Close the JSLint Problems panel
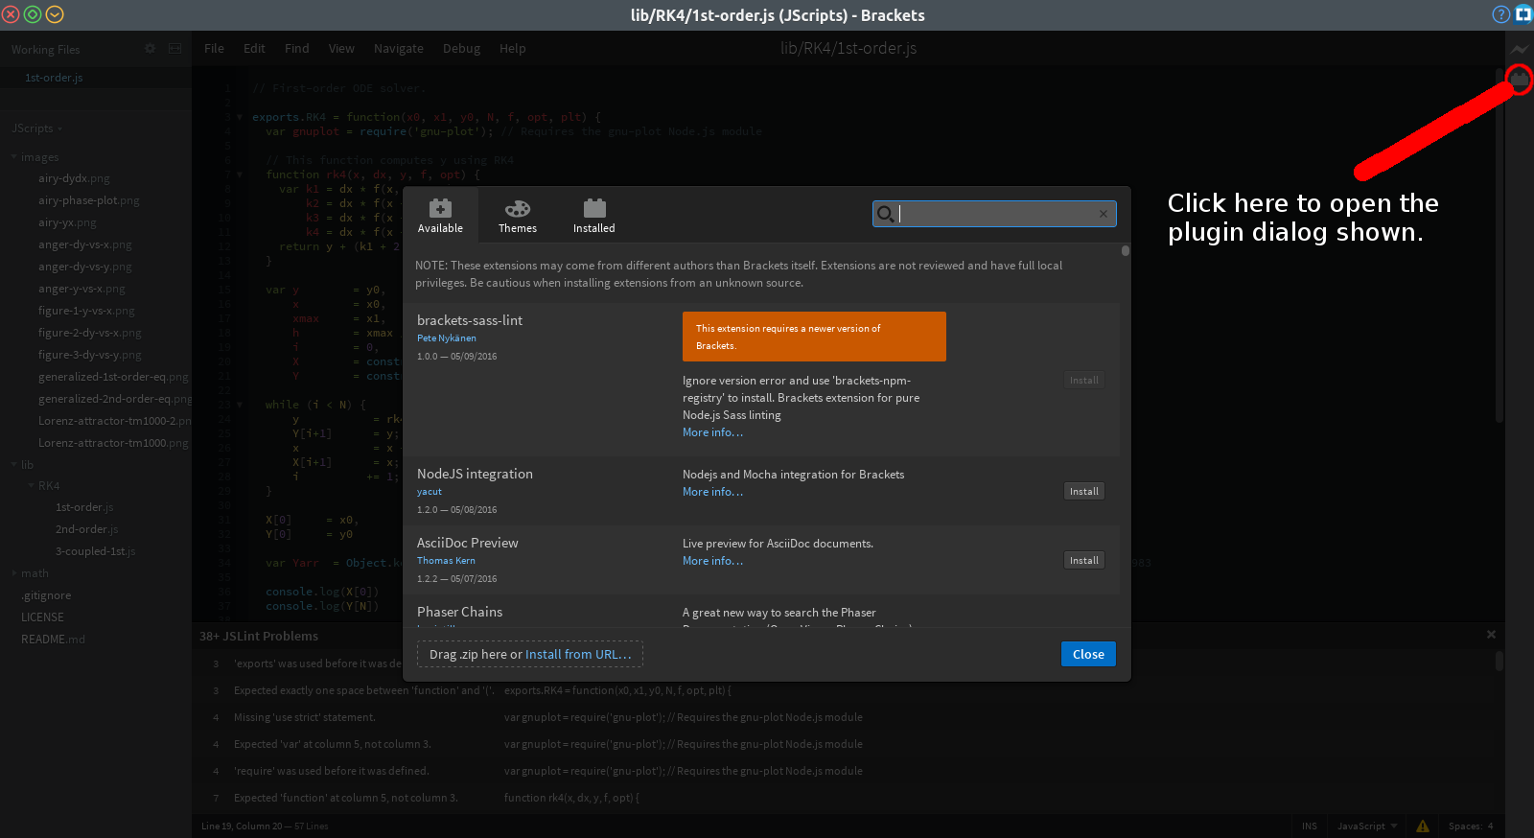This screenshot has width=1534, height=838. (x=1491, y=635)
